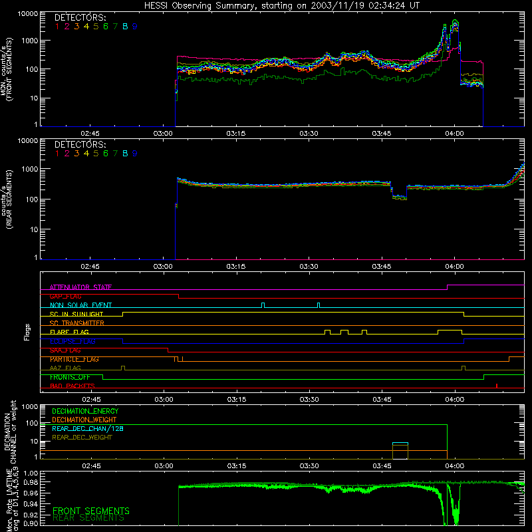Click FRONT SEGMENTS in livetime legend
The image size is (532, 532).
[91, 511]
